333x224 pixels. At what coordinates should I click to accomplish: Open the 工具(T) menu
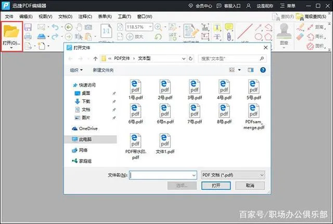[124, 17]
